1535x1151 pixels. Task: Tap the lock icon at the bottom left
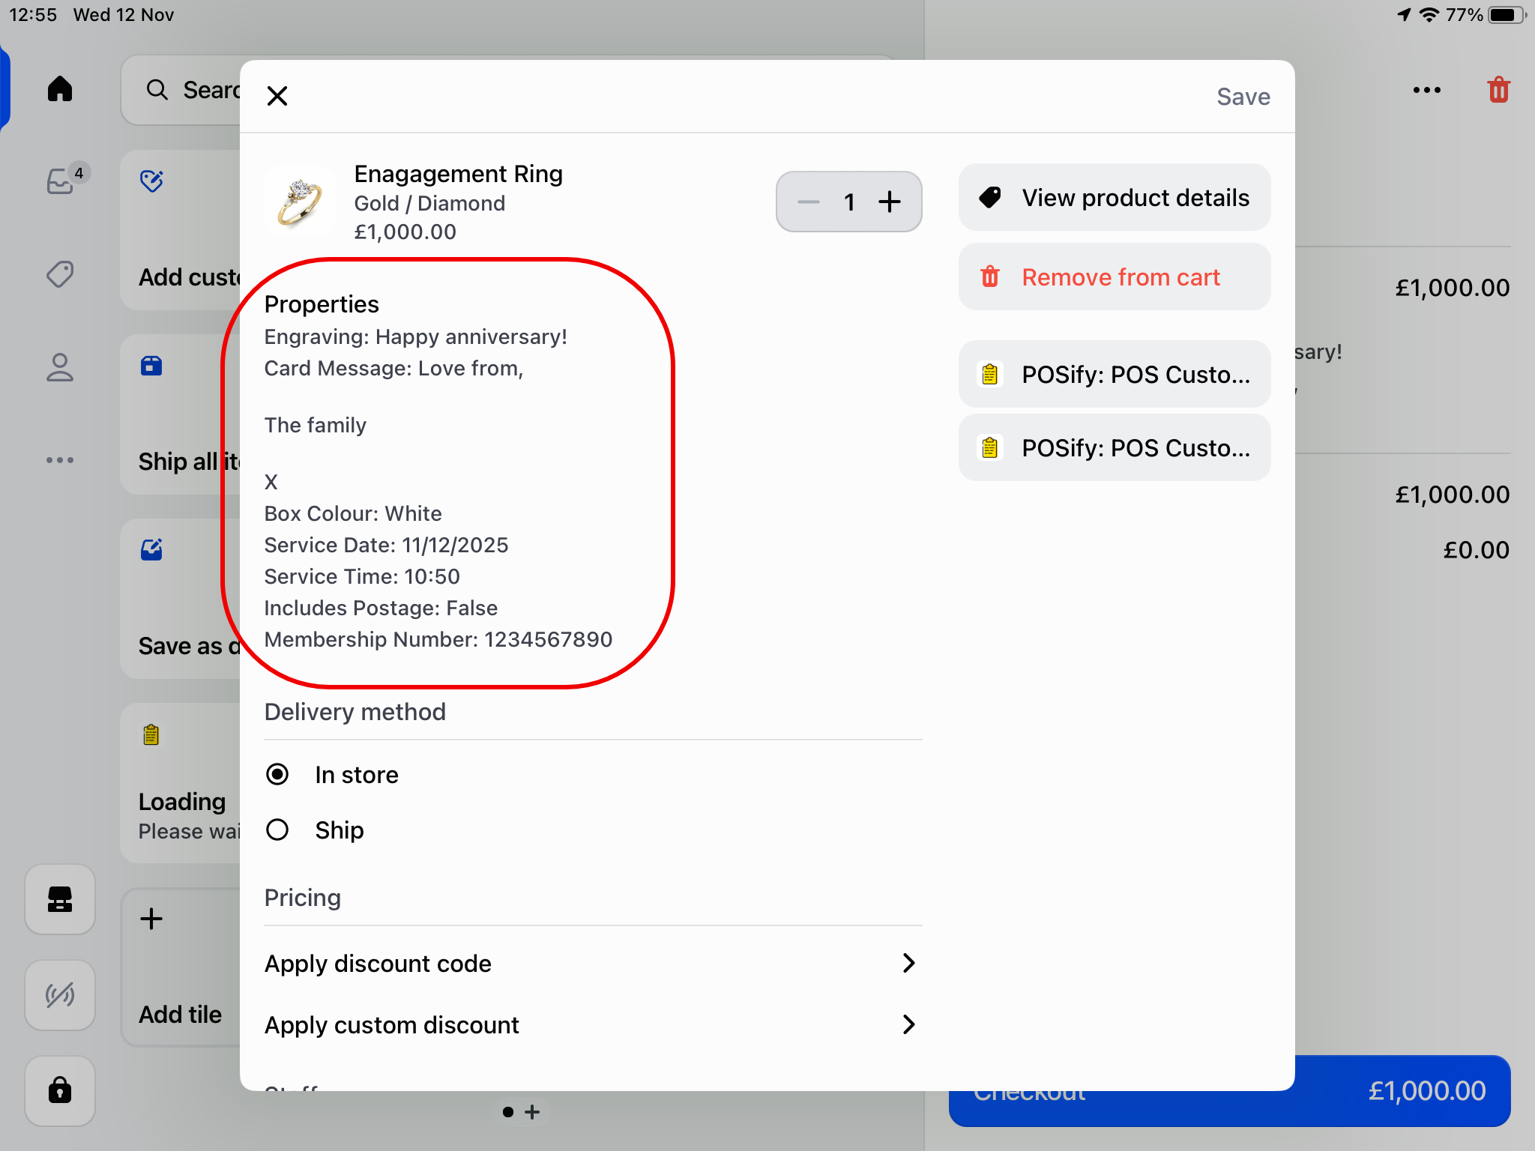(x=60, y=1092)
